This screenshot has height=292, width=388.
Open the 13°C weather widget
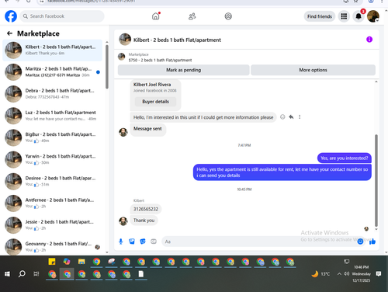tap(320, 274)
